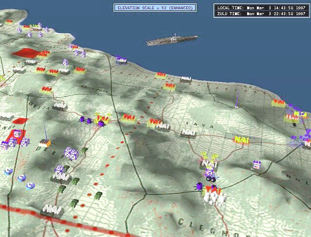
Task: Select the white NAI marker beside the upper DELTA label
Action: (60, 107)
